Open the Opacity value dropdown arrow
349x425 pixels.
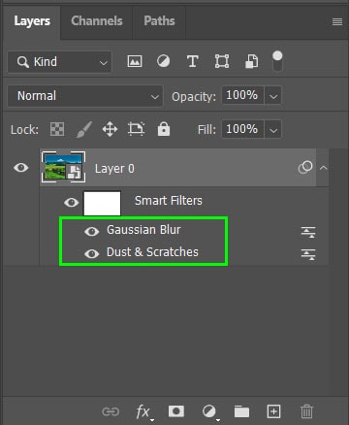pyautogui.click(x=273, y=96)
